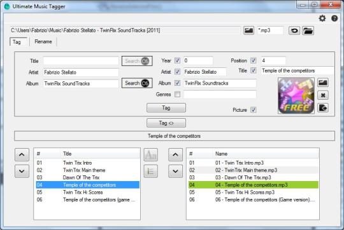Toggle the Position checkbox
Viewport: 344px width, 230px height.
tap(254, 60)
